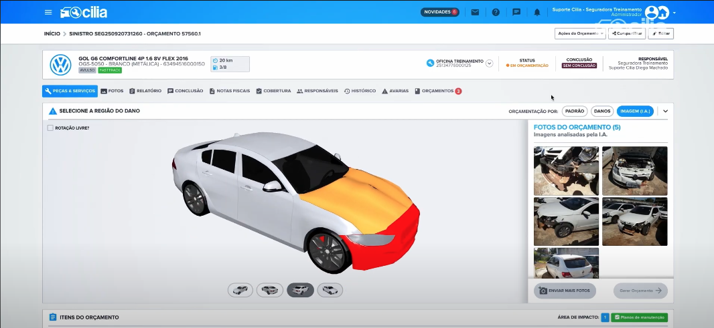The width and height of the screenshot is (714, 328).
Task: Click the Cilia logo
Action: coord(84,12)
